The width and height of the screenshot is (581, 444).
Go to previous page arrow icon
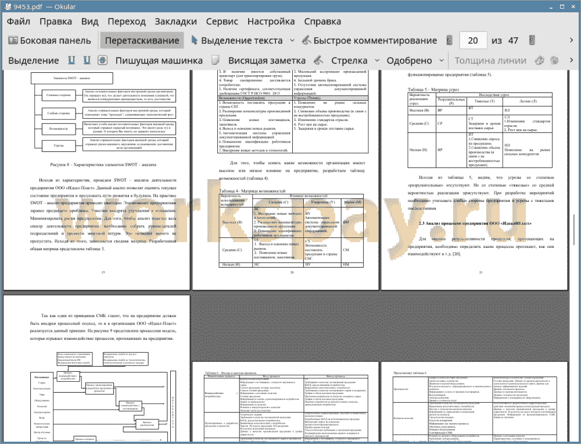(450, 40)
